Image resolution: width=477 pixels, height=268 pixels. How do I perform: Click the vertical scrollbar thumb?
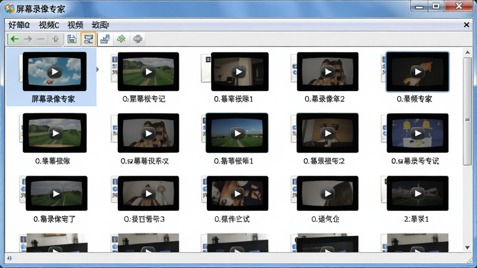(468, 112)
